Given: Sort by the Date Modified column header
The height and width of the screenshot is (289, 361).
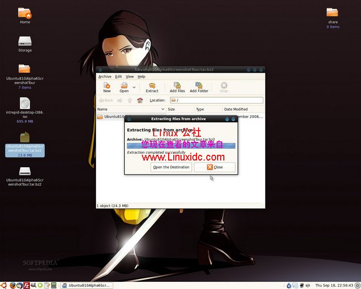Looking at the screenshot, I should click(x=243, y=109).
